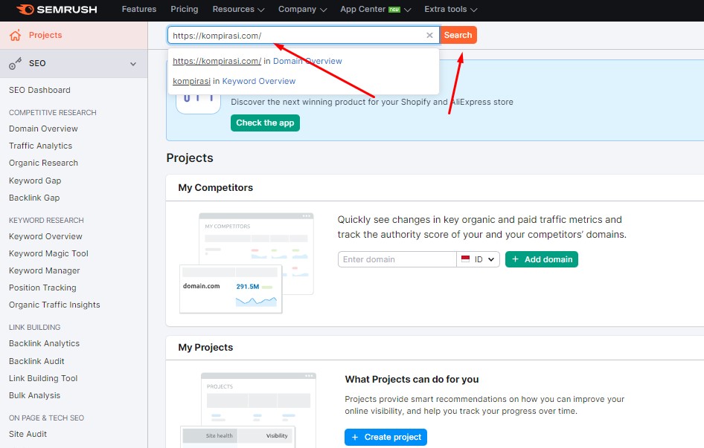Open the Resources dropdown menu
The width and height of the screenshot is (704, 448).
tap(238, 10)
